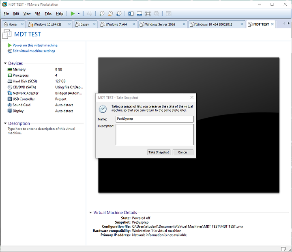Select the Display device icon
This screenshot has width=292, height=252.
pyautogui.click(x=10, y=111)
